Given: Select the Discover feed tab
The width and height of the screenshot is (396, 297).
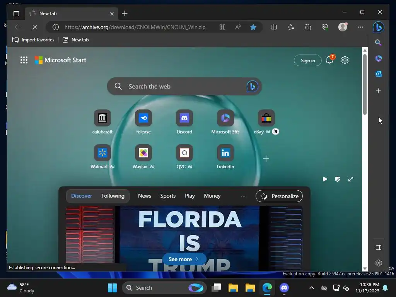Looking at the screenshot, I should [82, 196].
